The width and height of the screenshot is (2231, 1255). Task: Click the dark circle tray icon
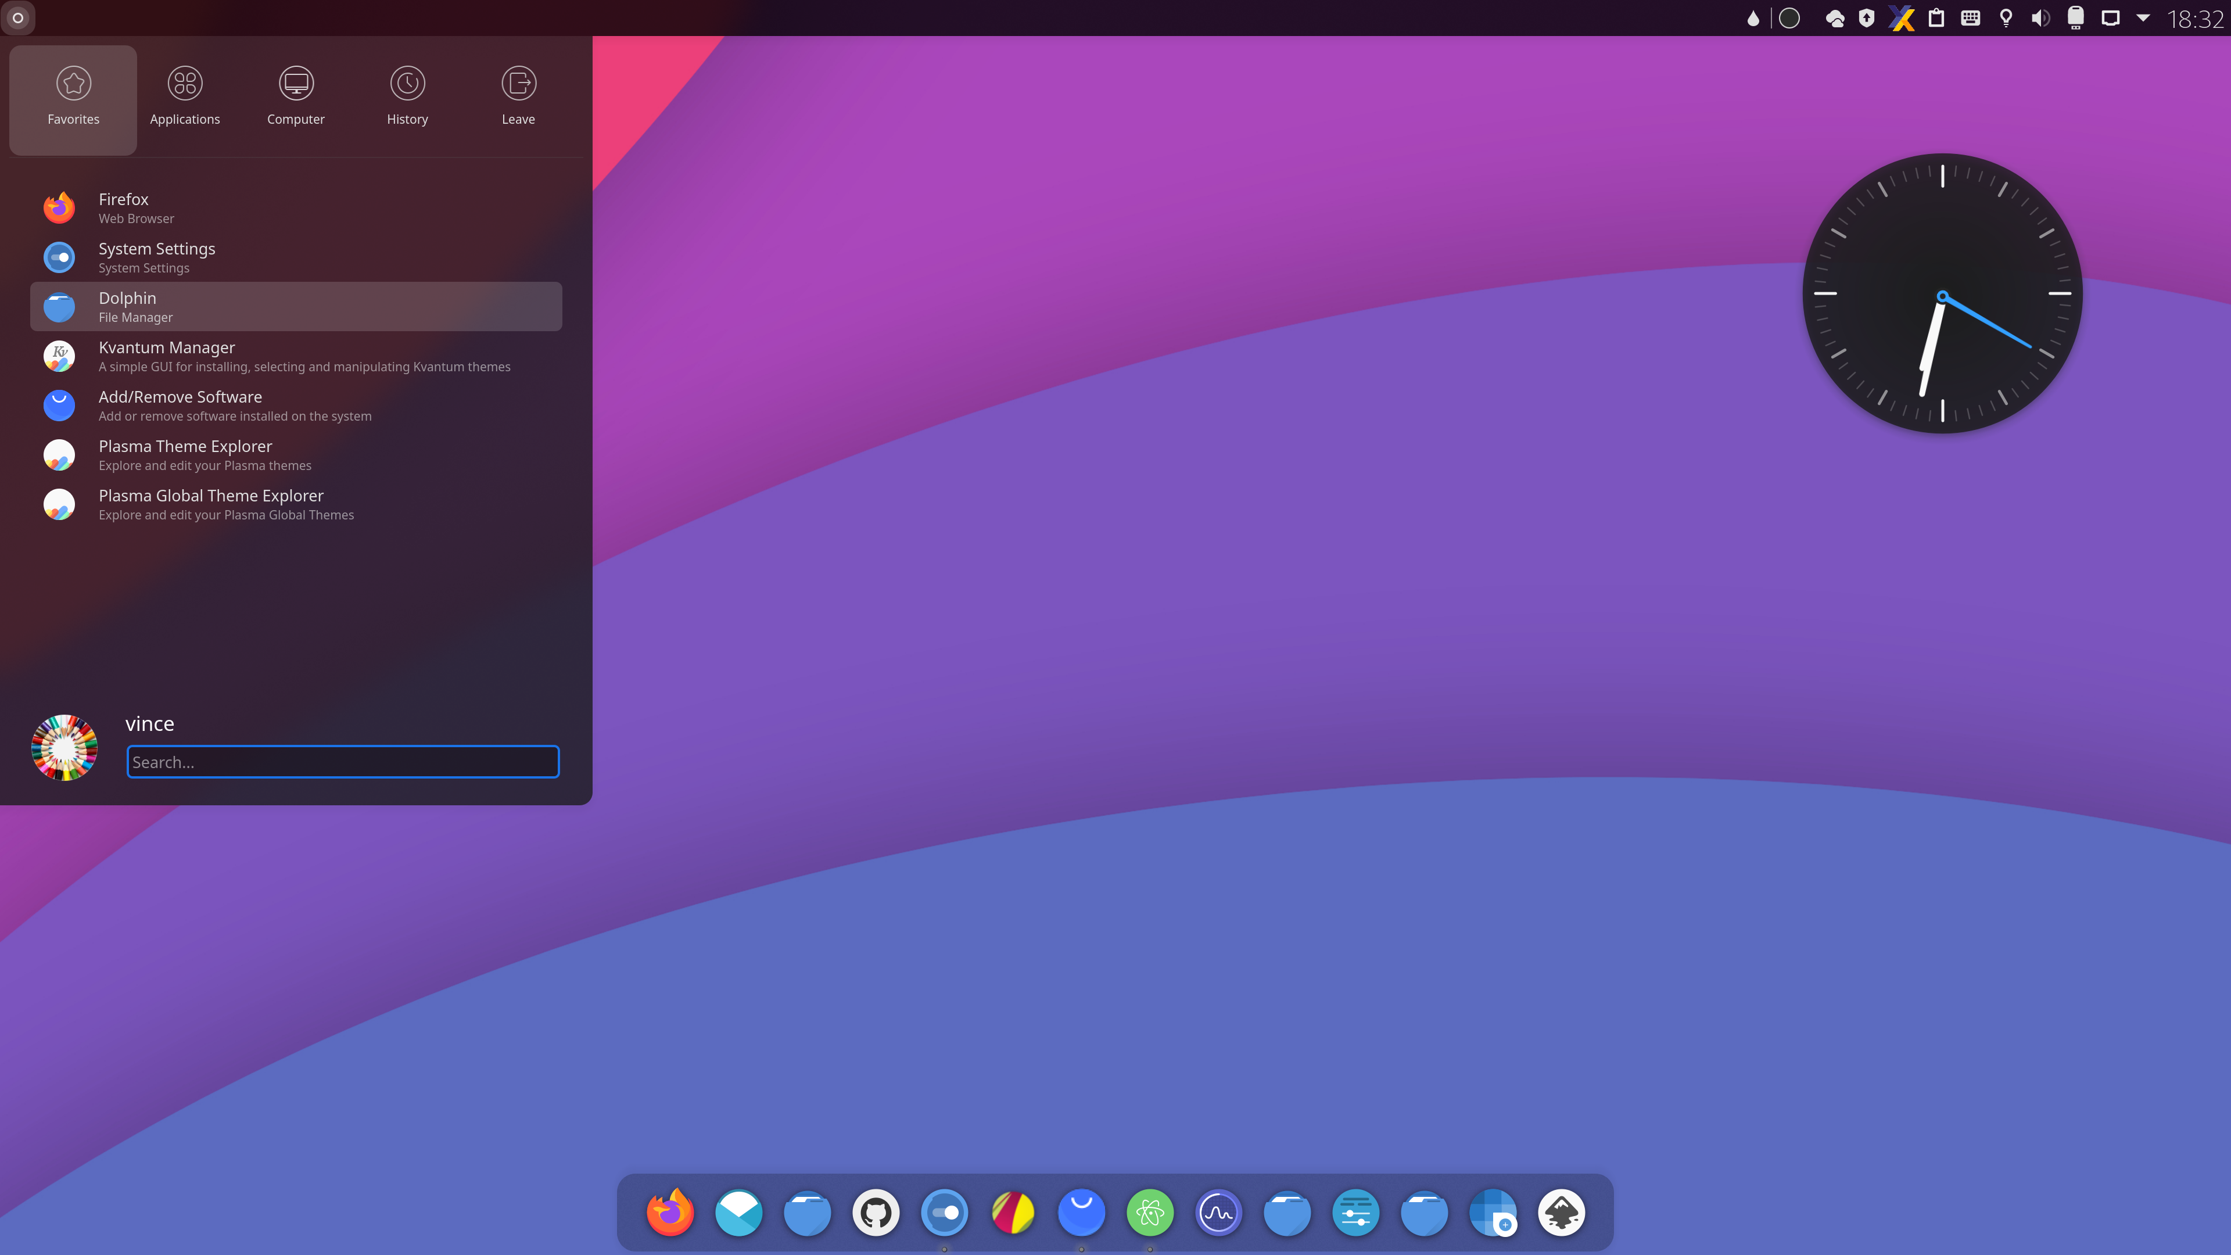pyautogui.click(x=1789, y=18)
